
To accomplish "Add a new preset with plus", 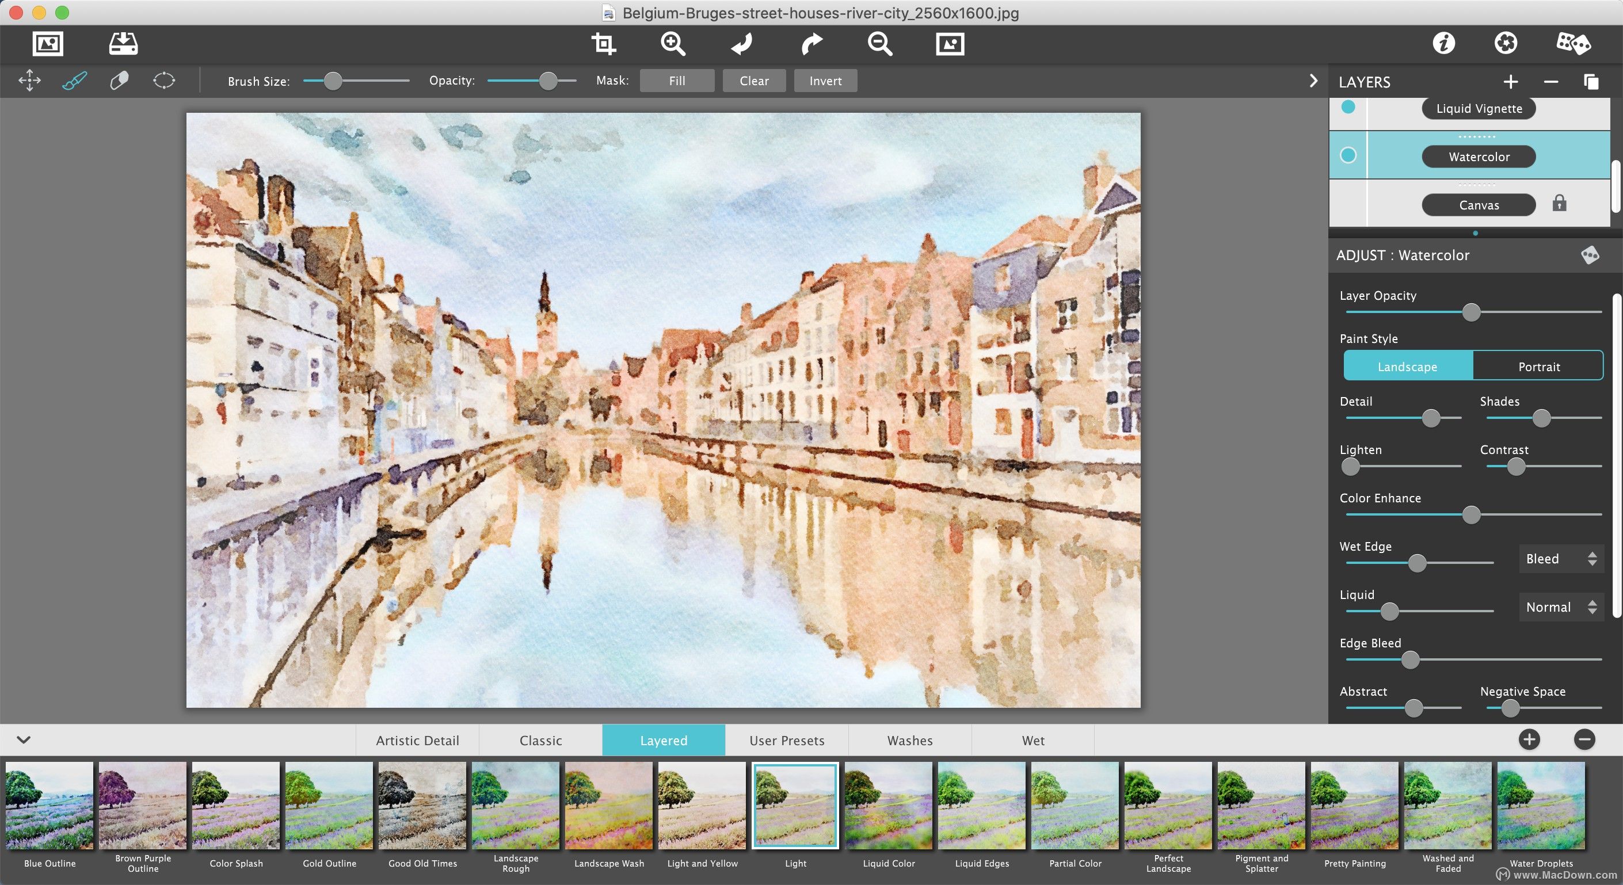I will [x=1529, y=739].
